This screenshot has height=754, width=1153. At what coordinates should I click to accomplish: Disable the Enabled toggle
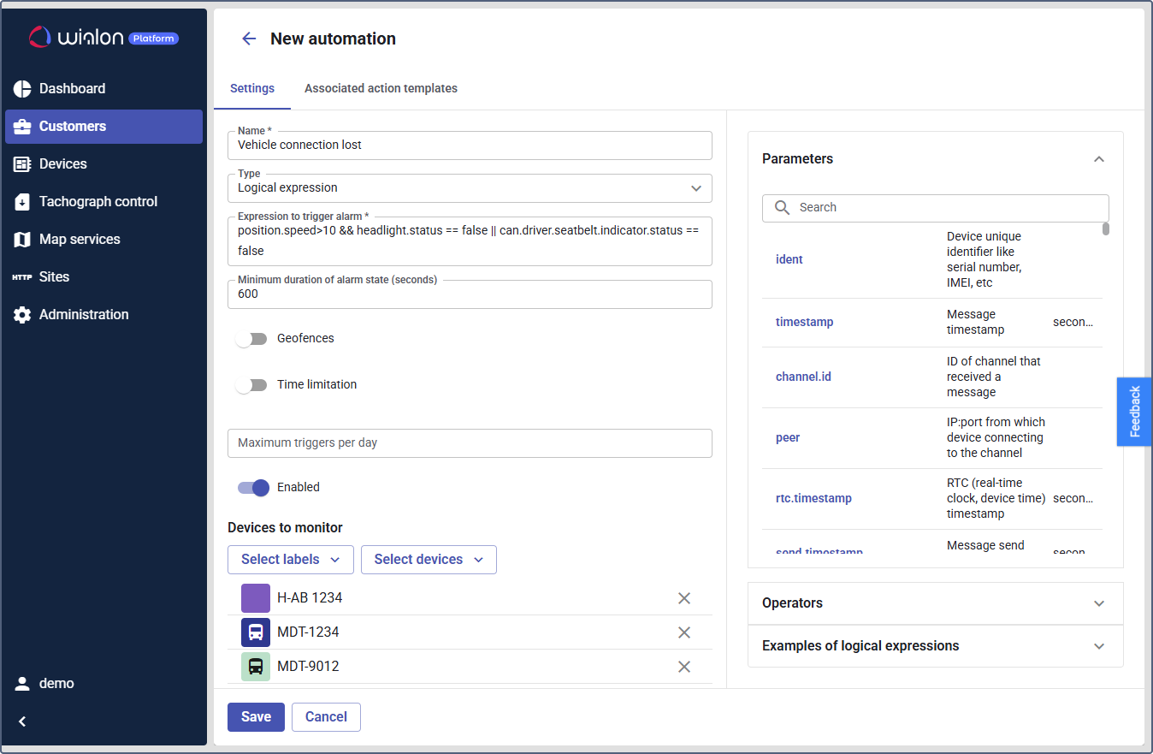tap(254, 488)
